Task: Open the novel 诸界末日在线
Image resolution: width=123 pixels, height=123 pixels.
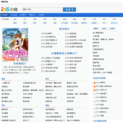Action: 28,109
